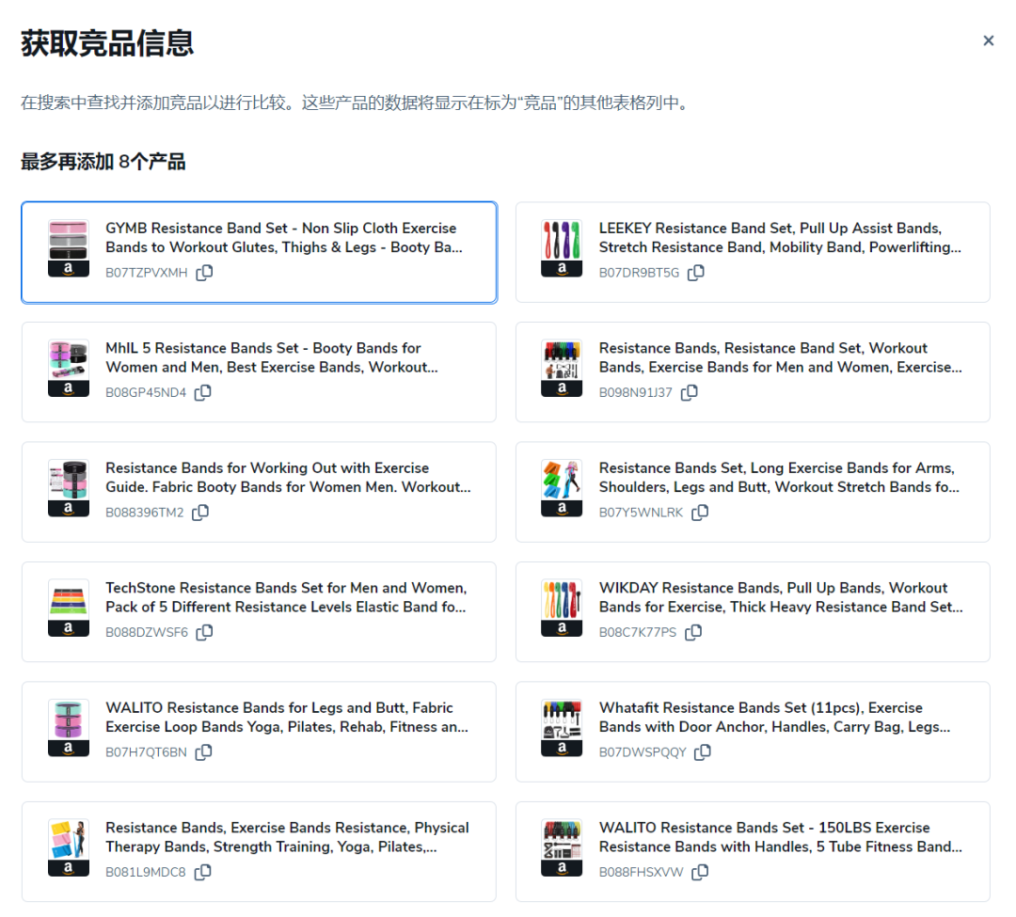Open GYMB Resistance Band product thumbnail
Viewport: 1016px width, 917px height.
(69, 248)
